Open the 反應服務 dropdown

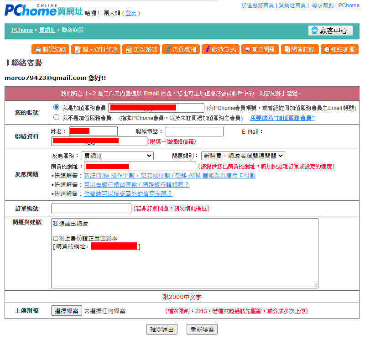[118, 156]
